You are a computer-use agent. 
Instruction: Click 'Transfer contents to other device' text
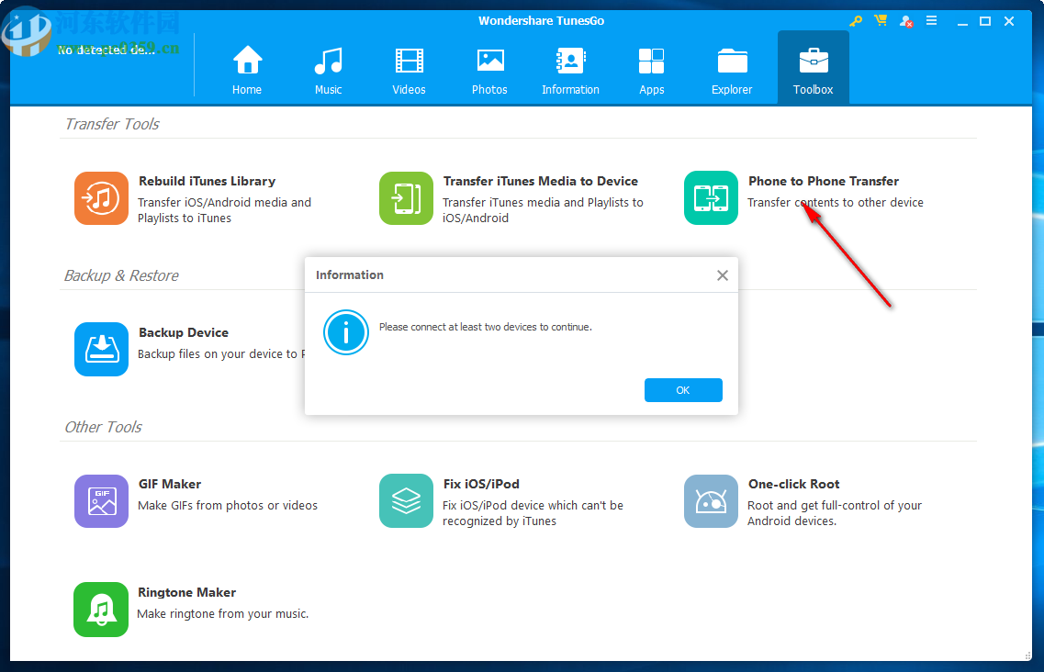[836, 203]
